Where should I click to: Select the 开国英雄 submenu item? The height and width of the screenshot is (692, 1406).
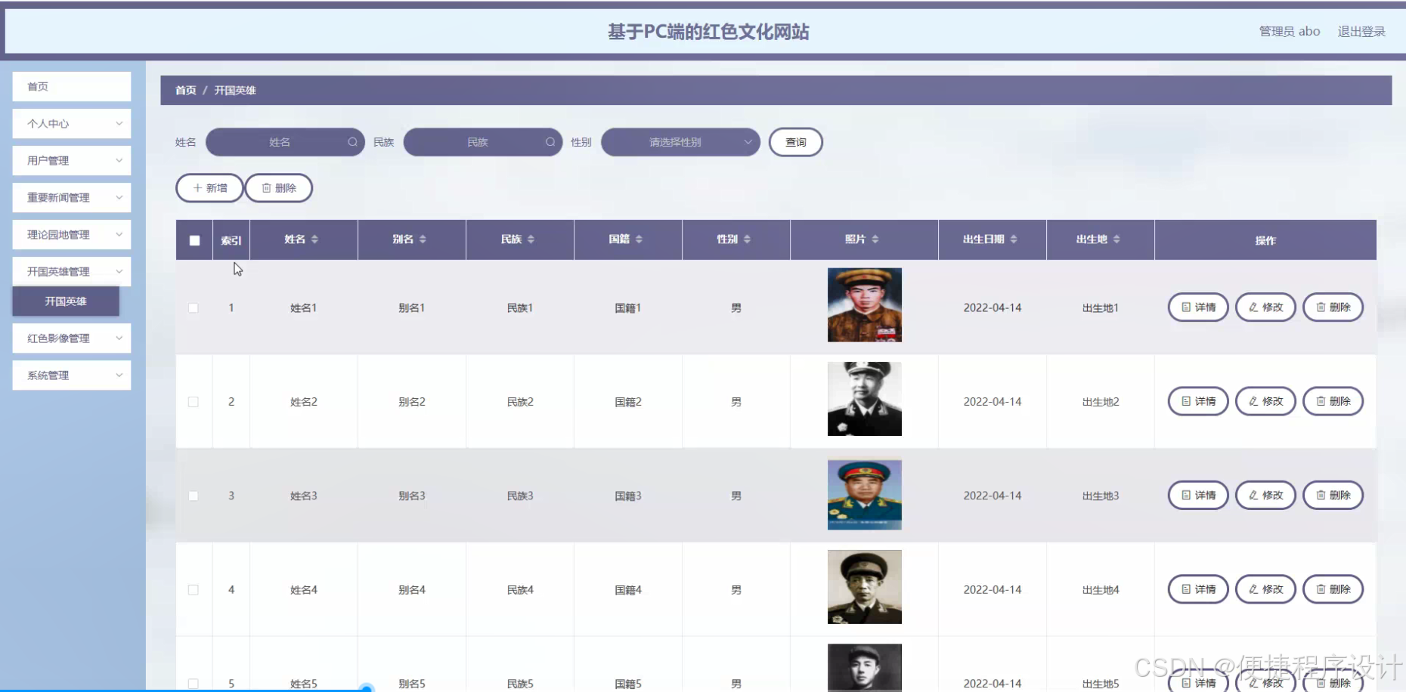66,301
